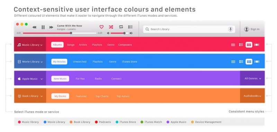Open the Book Library dropdown
This screenshot has height=132, width=277.
tap(30, 96)
